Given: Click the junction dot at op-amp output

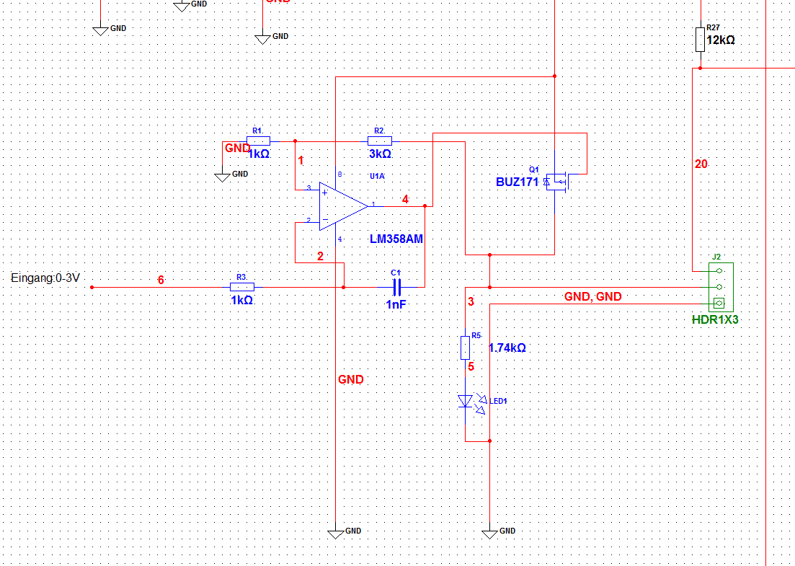Looking at the screenshot, I should [425, 206].
